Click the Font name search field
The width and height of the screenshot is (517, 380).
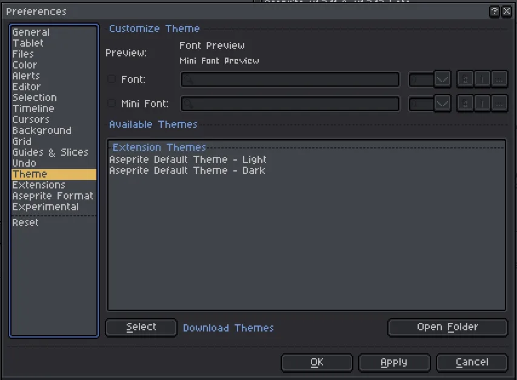click(x=290, y=79)
